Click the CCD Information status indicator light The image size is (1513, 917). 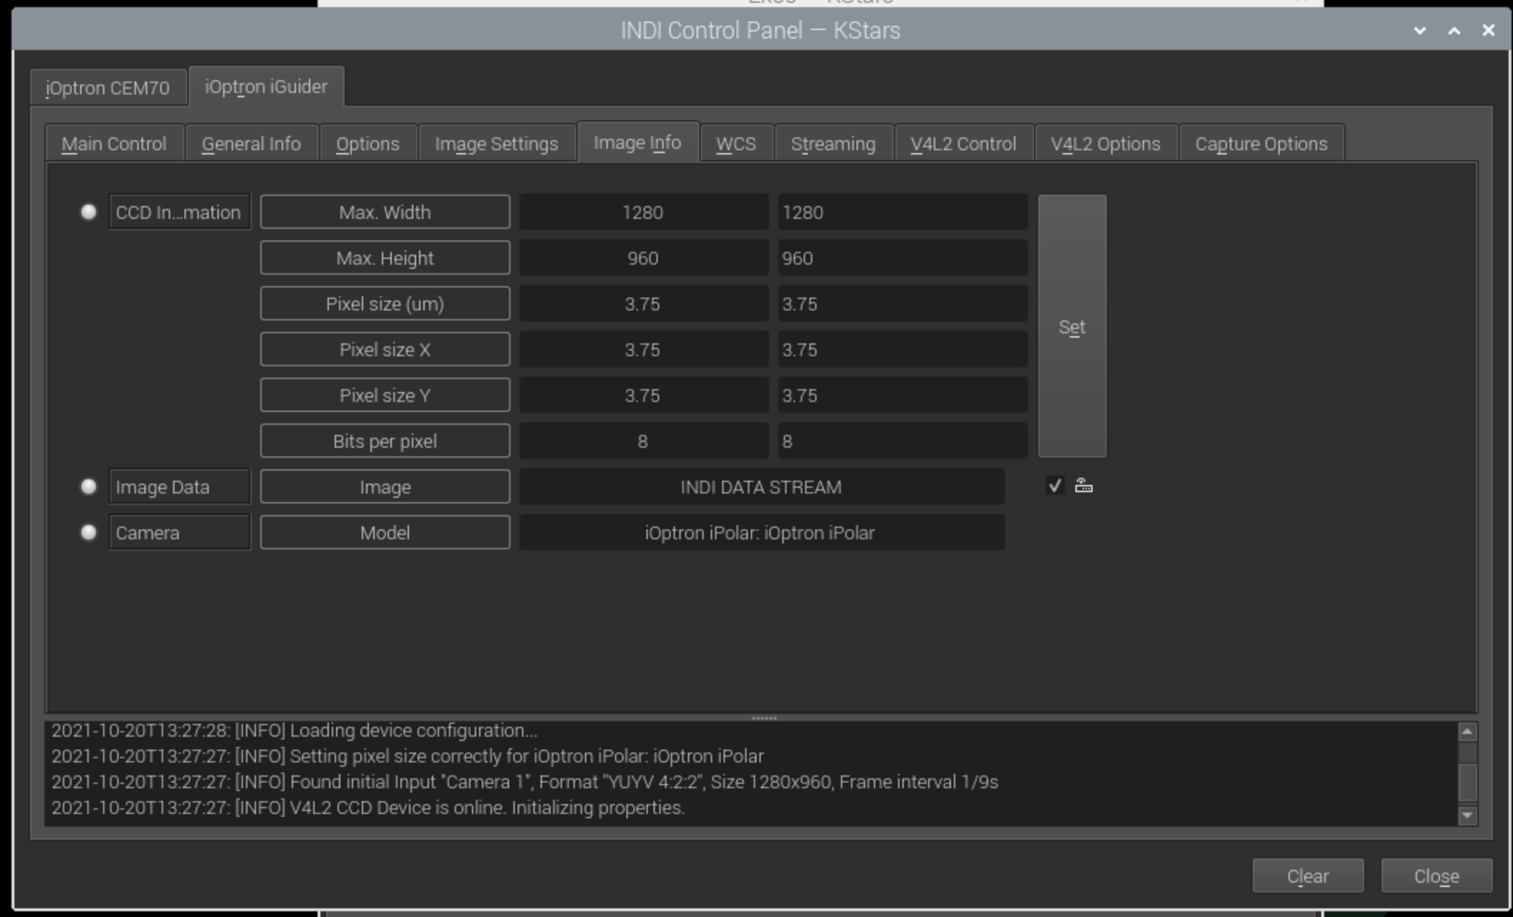click(x=89, y=212)
